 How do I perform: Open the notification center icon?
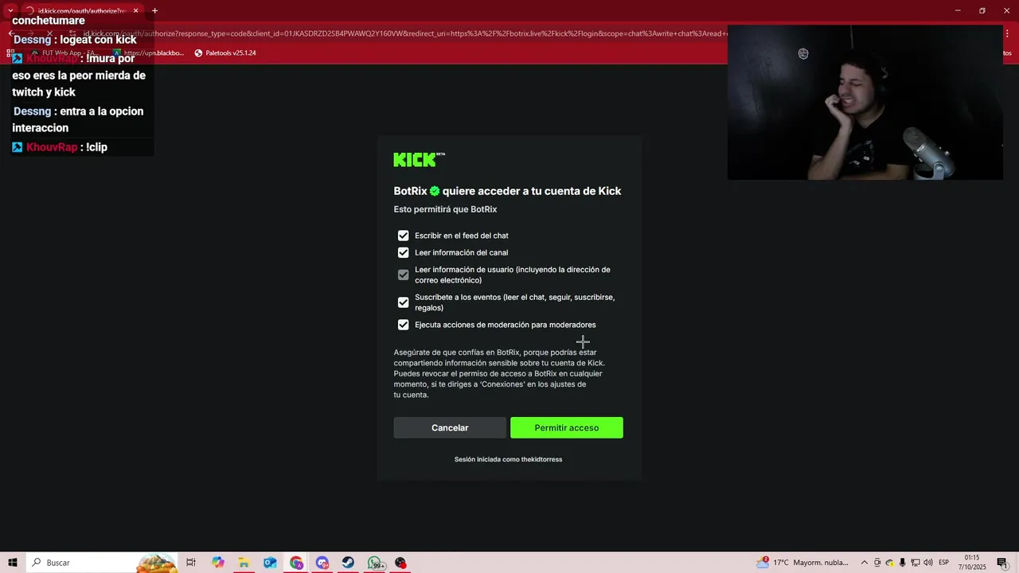(1002, 563)
